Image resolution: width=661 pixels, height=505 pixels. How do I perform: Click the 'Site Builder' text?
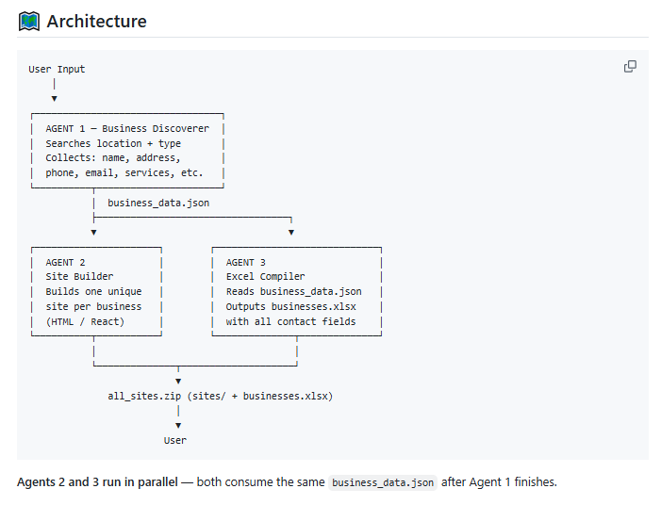click(x=79, y=277)
